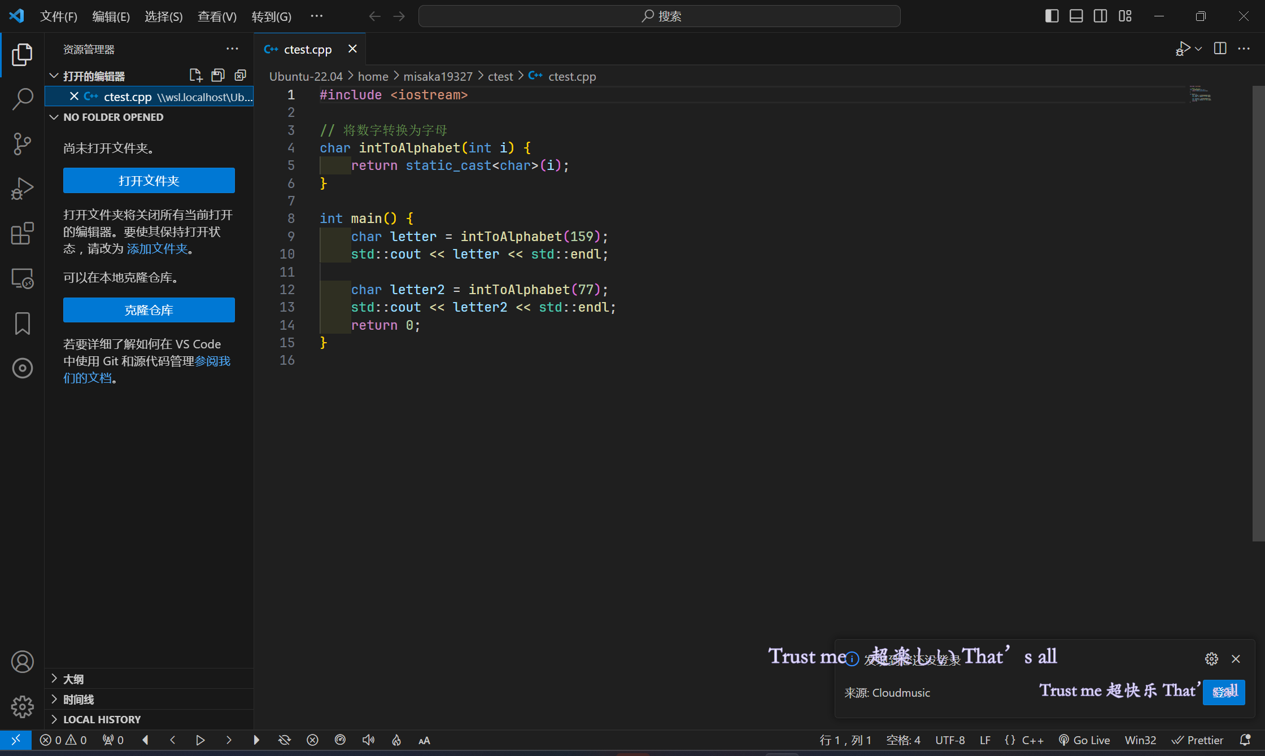Expand the Timeline (时间线) section
Viewport: 1265px width, 756px height.
pos(54,699)
